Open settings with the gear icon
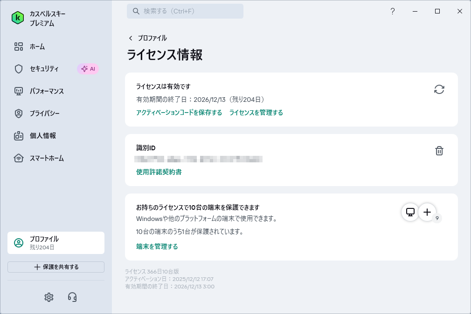The width and height of the screenshot is (471, 314). click(49, 297)
